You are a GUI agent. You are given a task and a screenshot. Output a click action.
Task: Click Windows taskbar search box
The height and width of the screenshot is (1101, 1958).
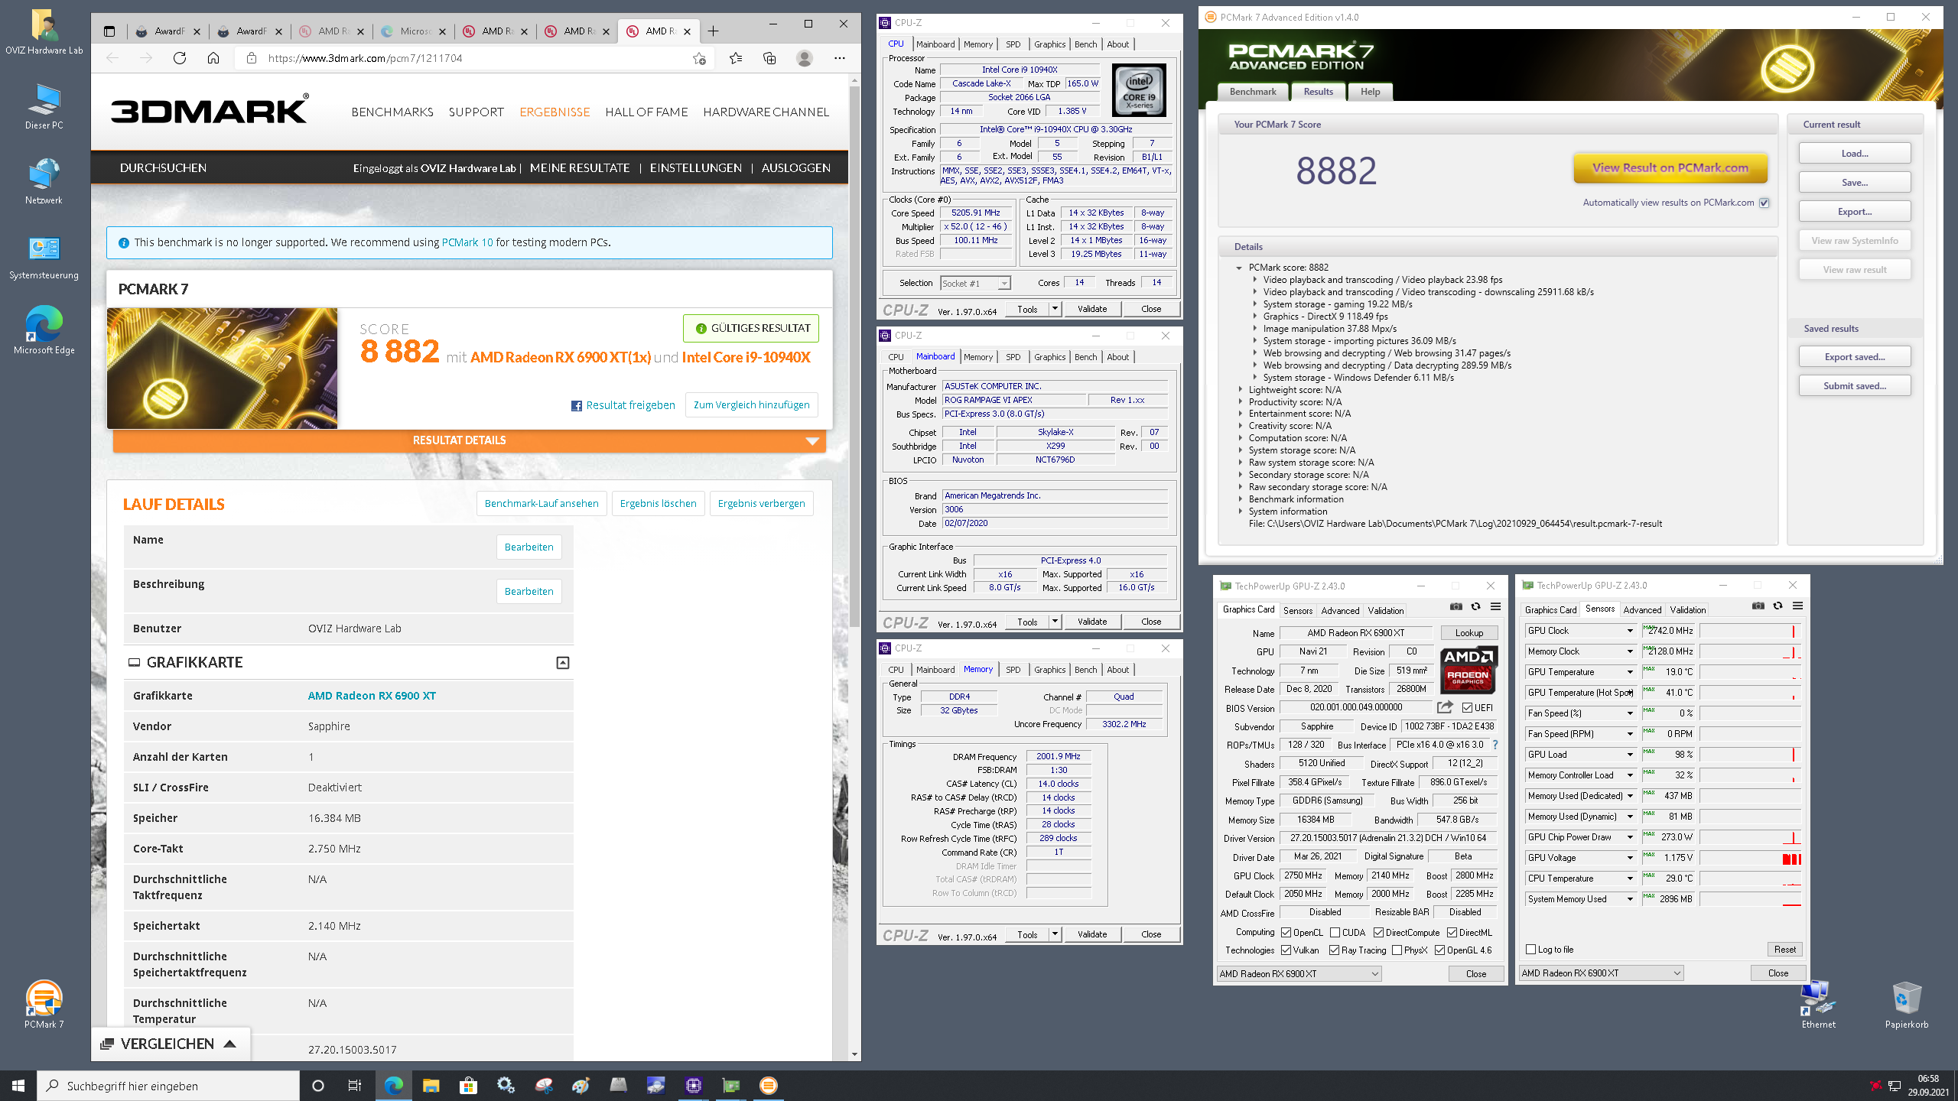pos(168,1086)
